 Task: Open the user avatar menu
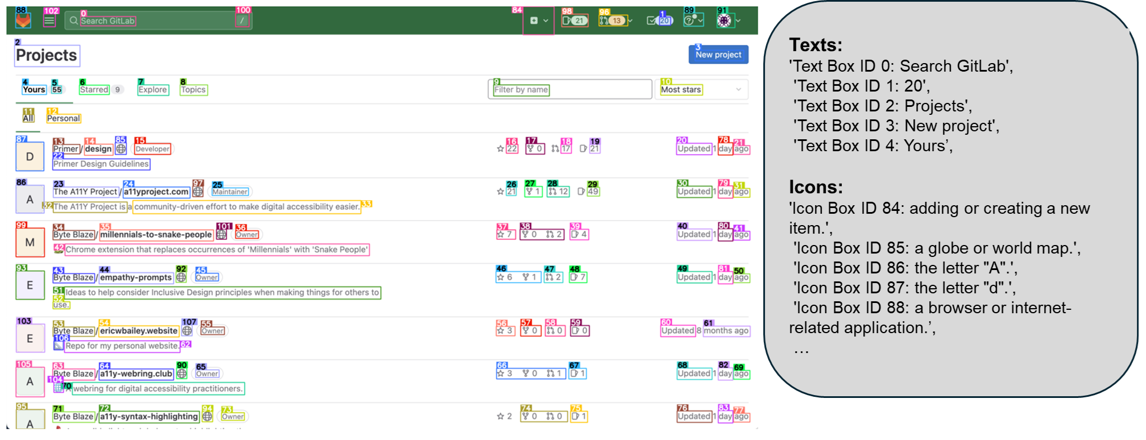point(727,20)
